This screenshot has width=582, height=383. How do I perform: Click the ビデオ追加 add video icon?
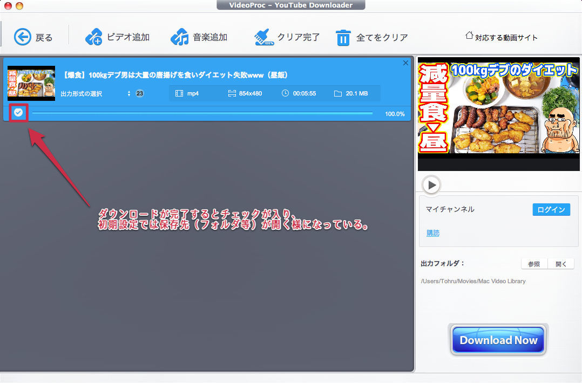pos(93,37)
